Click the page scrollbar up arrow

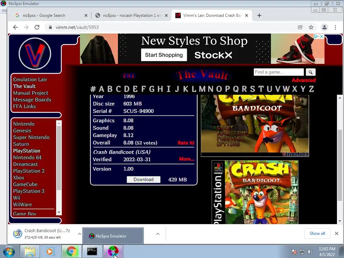coord(340,98)
